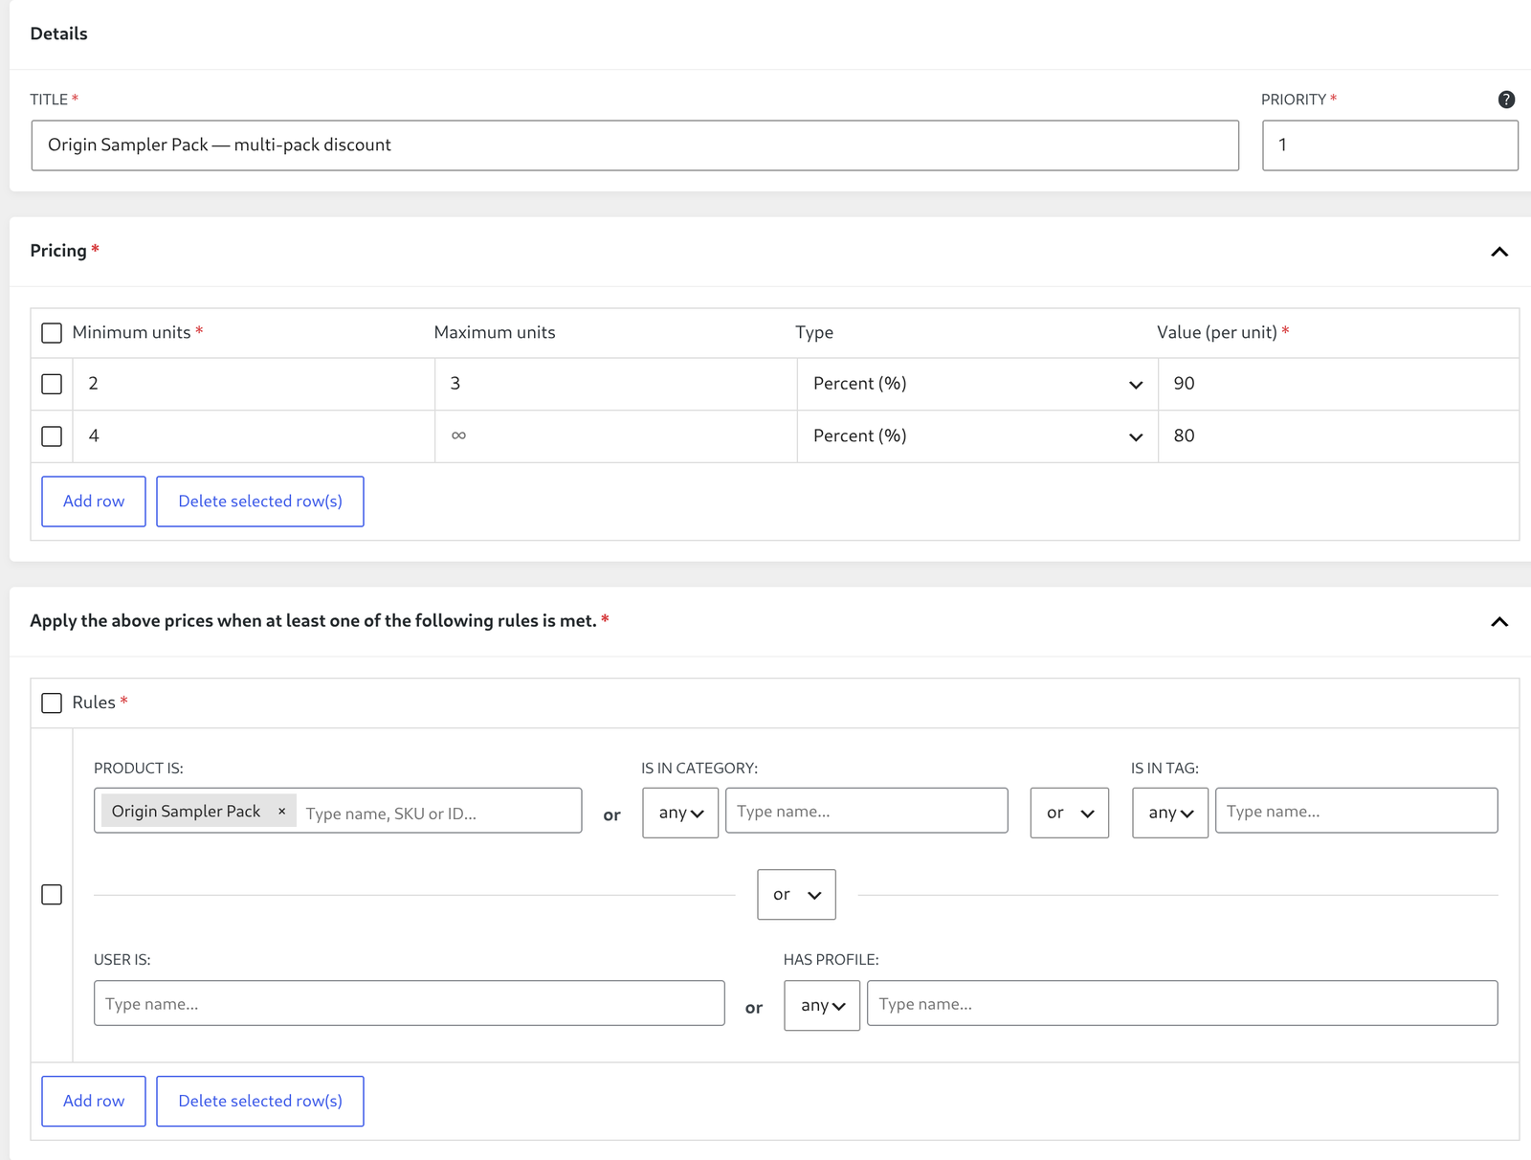This screenshot has height=1160, width=1531.
Task: Open Type dropdown for the 90 value row
Action: click(x=977, y=384)
